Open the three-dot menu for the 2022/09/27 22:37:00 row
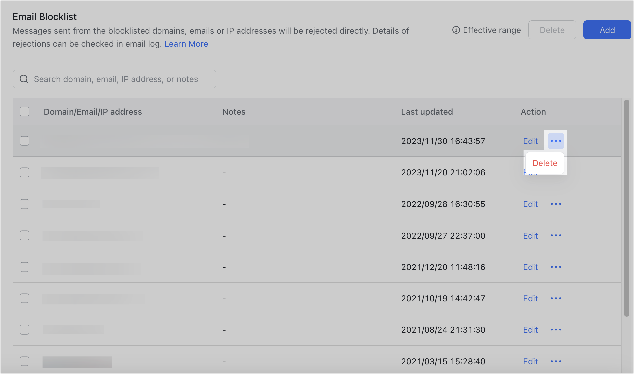The width and height of the screenshot is (634, 374). click(556, 236)
